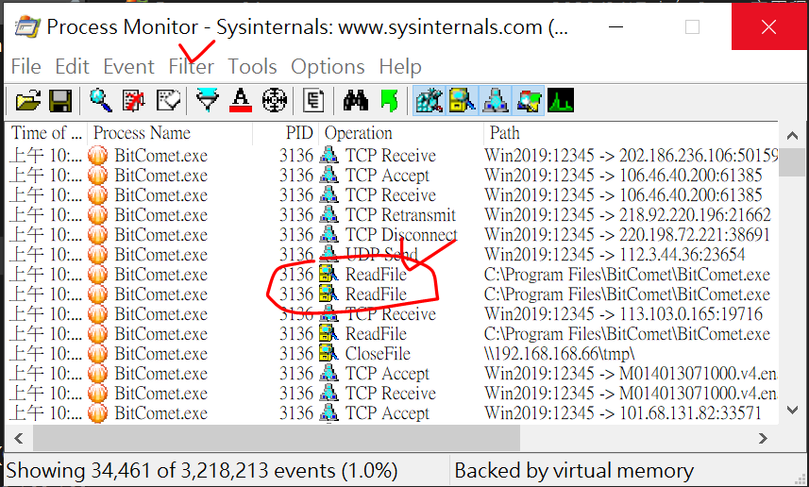This screenshot has height=487, width=809.
Task: Open the Event menu
Action: pos(129,67)
